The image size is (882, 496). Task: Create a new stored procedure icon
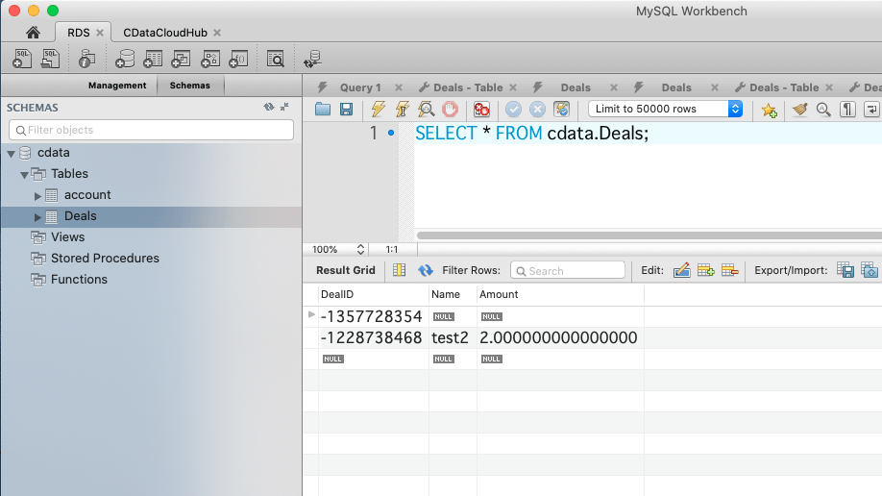(x=209, y=59)
